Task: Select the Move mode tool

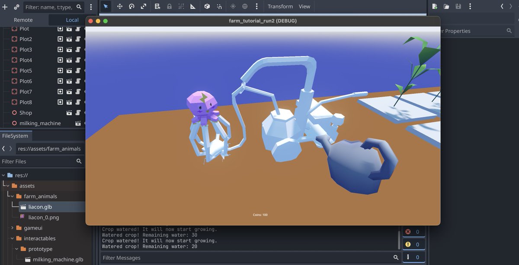Action: point(120,6)
